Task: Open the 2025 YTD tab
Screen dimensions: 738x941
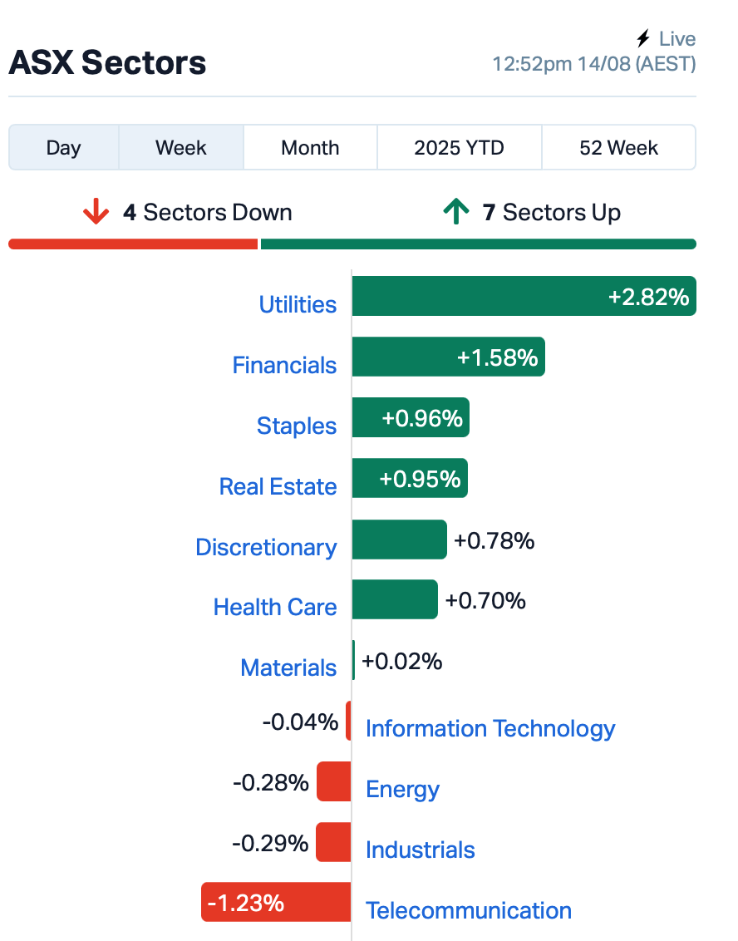Action: coord(459,148)
